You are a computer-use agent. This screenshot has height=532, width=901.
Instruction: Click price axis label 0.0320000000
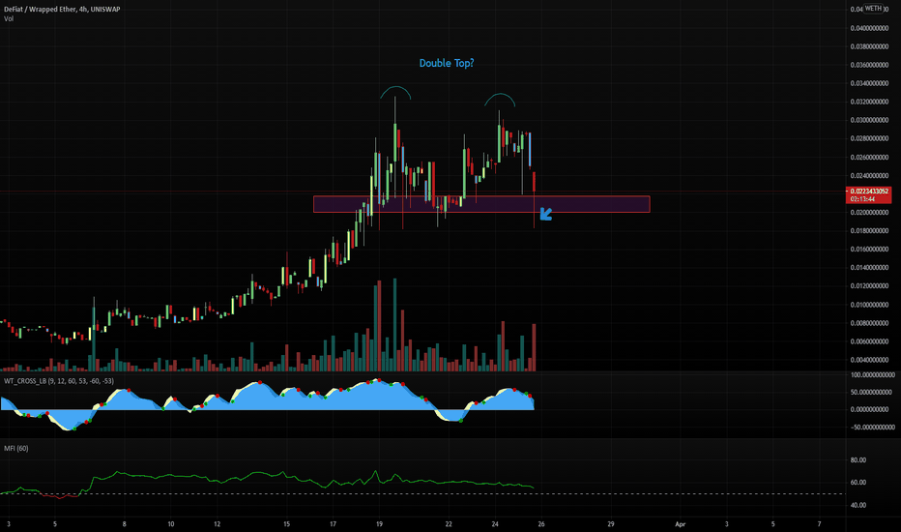click(869, 102)
